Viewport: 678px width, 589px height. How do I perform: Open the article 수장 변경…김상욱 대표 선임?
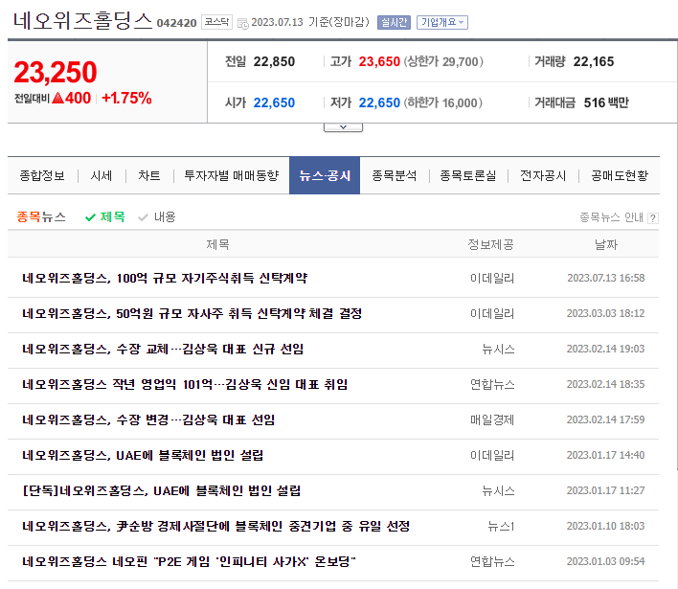point(148,419)
